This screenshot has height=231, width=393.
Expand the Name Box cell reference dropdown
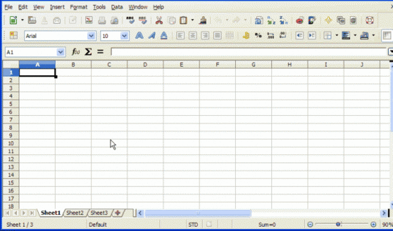click(x=60, y=52)
